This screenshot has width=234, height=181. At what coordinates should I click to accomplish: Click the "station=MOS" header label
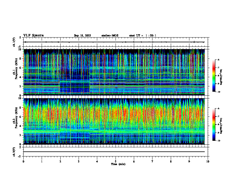click(110, 35)
